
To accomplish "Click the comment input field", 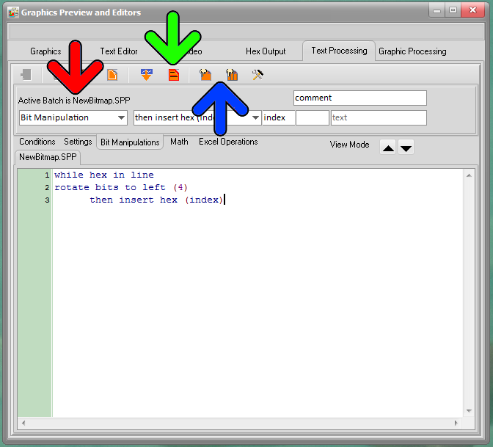I will tap(360, 98).
